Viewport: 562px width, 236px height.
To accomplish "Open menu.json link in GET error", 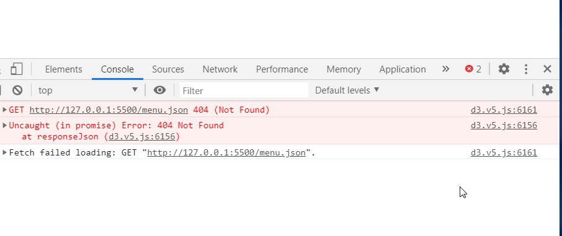I will (x=109, y=110).
